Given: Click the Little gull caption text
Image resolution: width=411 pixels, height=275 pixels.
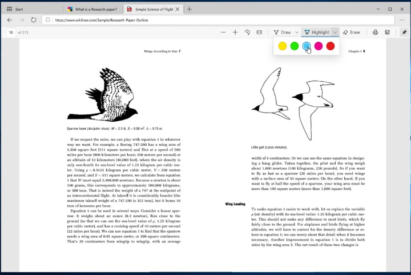Looking at the screenshot, I should tap(269, 147).
